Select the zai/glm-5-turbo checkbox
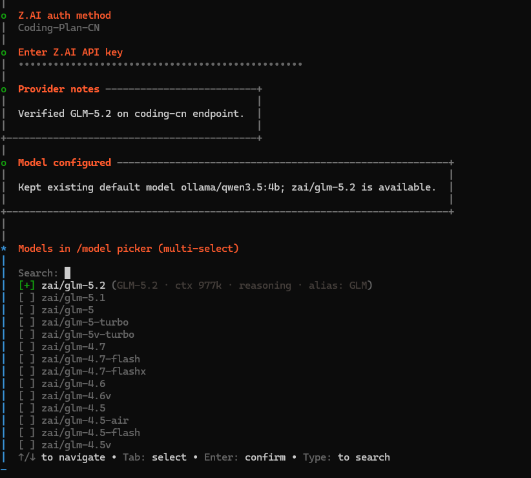 tap(26, 322)
